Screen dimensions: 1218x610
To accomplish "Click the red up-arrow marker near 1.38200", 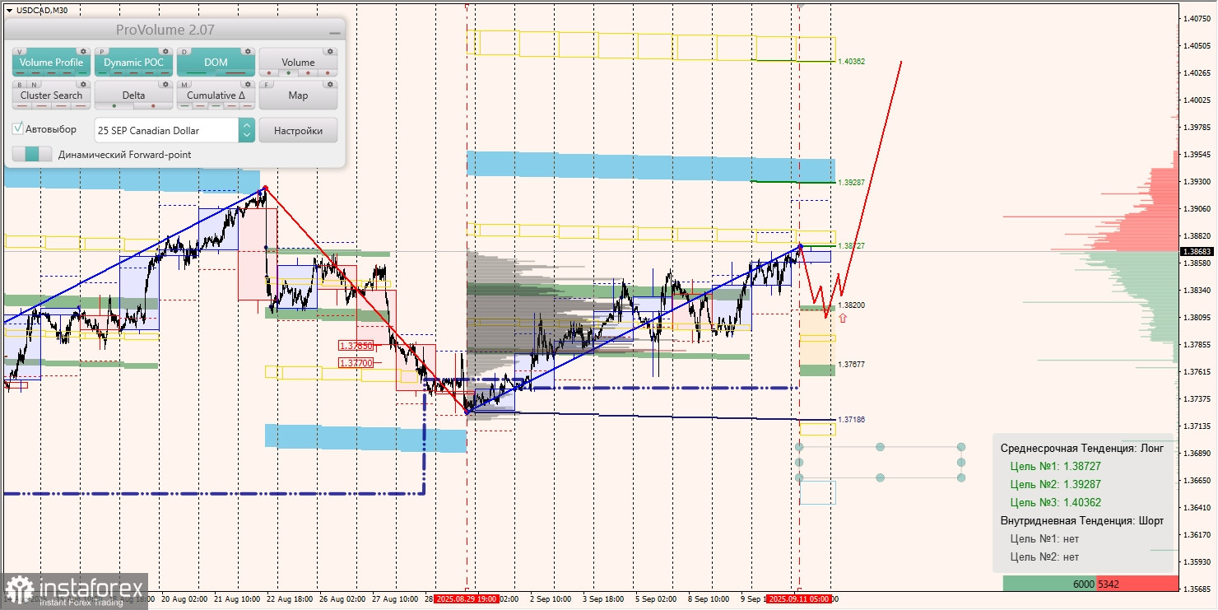I will (841, 317).
